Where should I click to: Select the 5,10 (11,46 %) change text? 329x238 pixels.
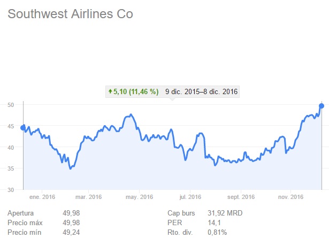tap(136, 91)
